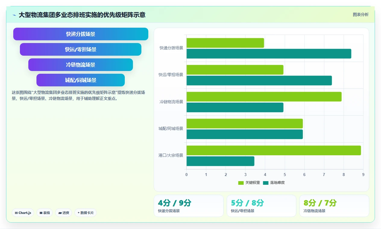Click the 落地难度 legend label text

pyautogui.click(x=277, y=183)
